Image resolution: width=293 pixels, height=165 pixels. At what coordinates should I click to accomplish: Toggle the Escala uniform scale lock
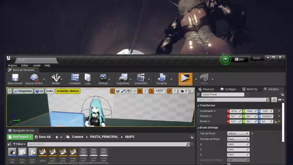(275, 121)
